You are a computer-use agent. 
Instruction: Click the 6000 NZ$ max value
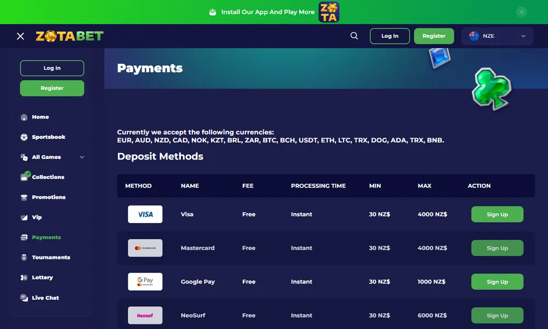coord(432,315)
